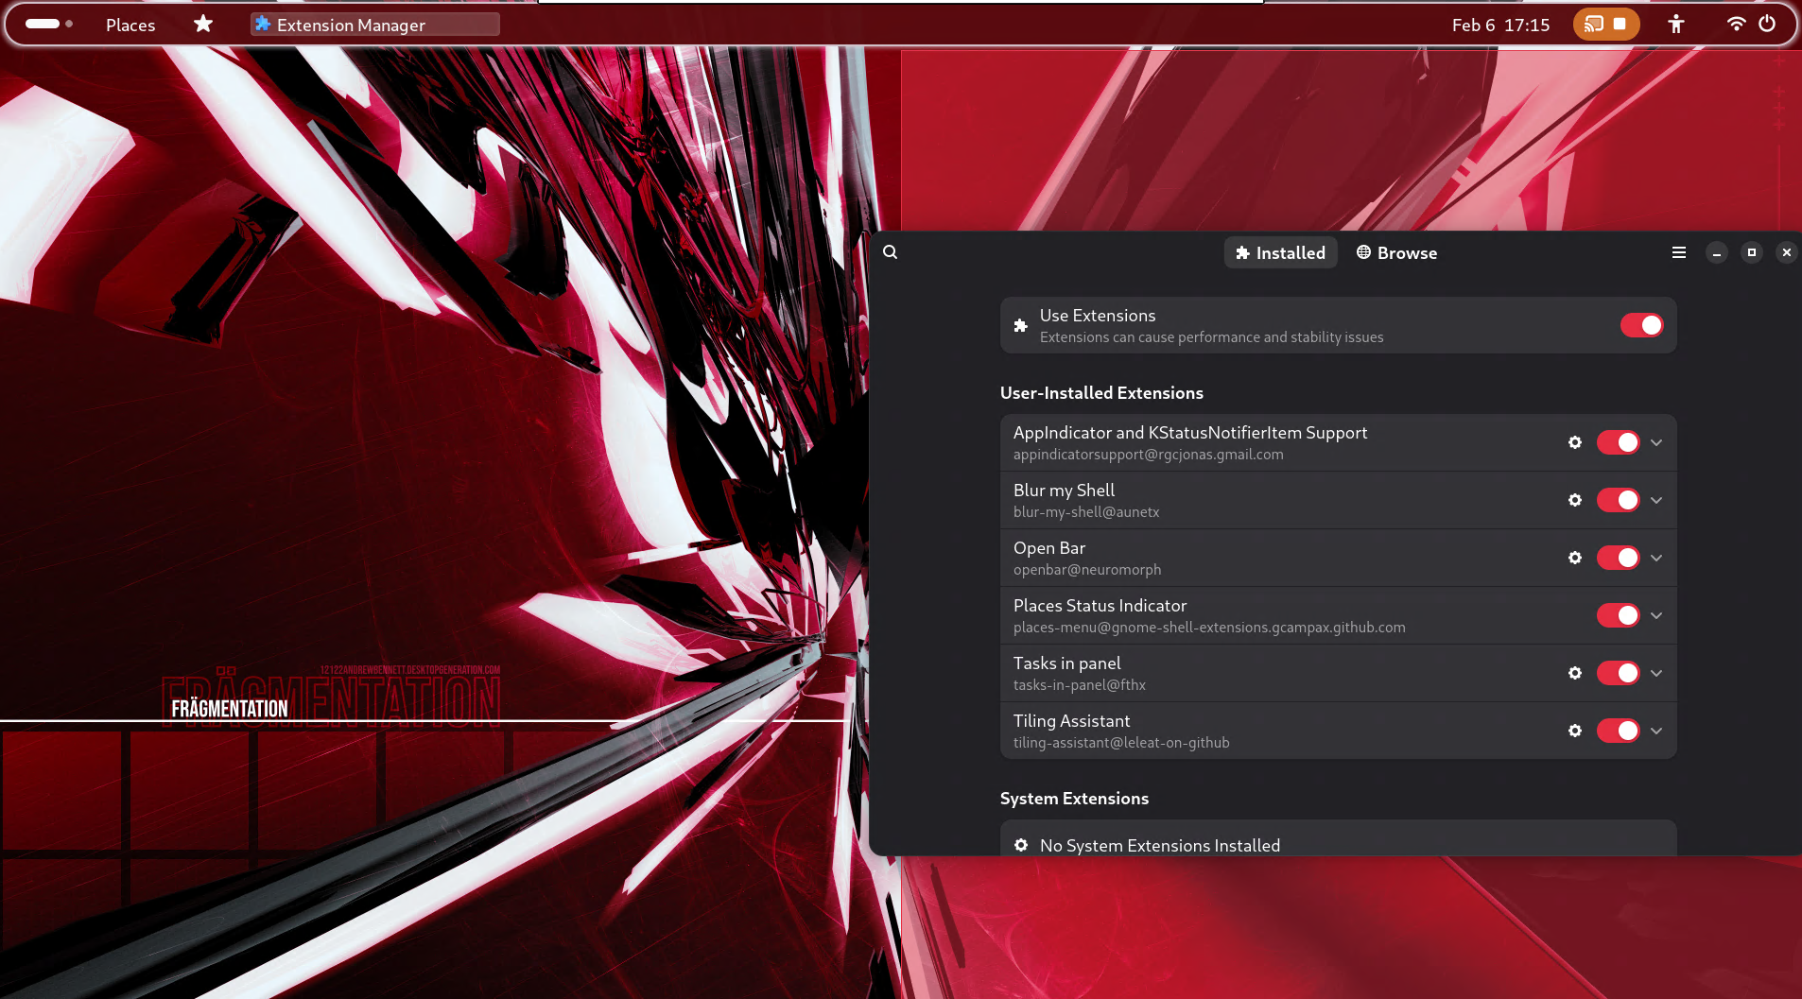Toggle Places Status Indicator extension off
This screenshot has height=999, width=1802.
[1619, 615]
